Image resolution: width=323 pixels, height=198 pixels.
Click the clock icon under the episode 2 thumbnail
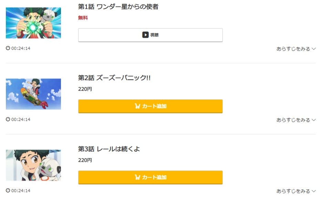coord(8,119)
